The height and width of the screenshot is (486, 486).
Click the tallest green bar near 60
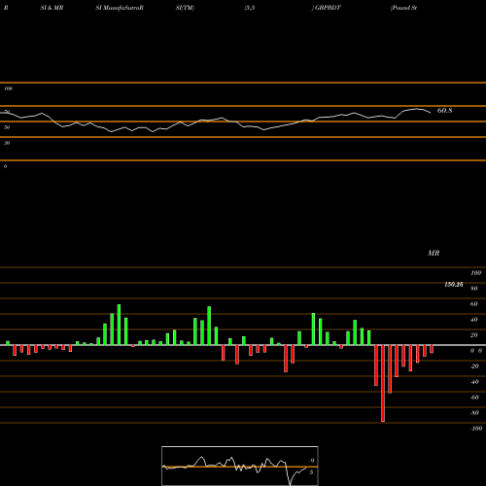[x=119, y=325]
